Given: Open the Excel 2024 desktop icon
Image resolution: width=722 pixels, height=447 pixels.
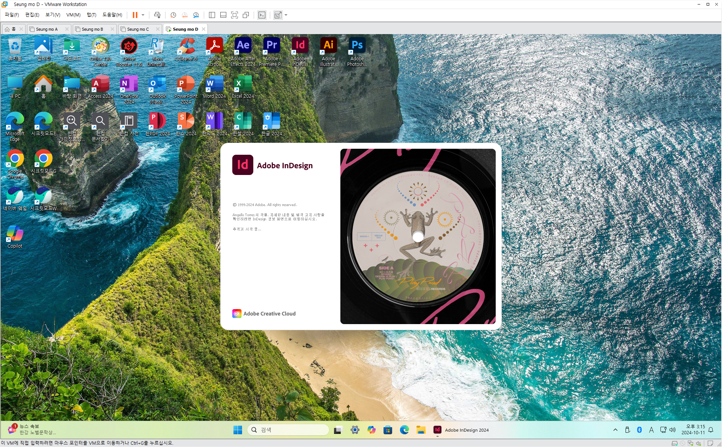Looking at the screenshot, I should pyautogui.click(x=243, y=87).
